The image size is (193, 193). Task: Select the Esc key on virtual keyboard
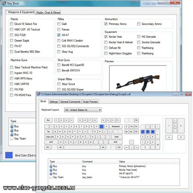[48, 120]
